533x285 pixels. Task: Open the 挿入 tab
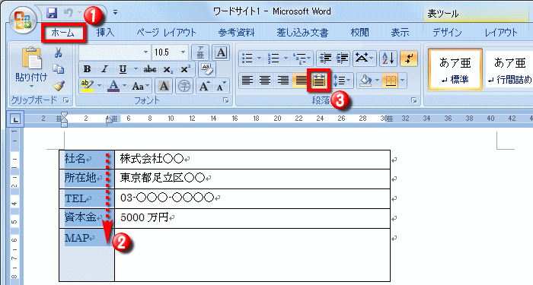105,33
